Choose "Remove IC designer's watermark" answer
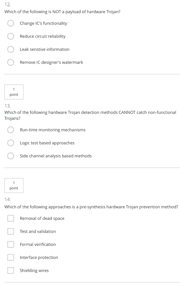 click(x=11, y=62)
